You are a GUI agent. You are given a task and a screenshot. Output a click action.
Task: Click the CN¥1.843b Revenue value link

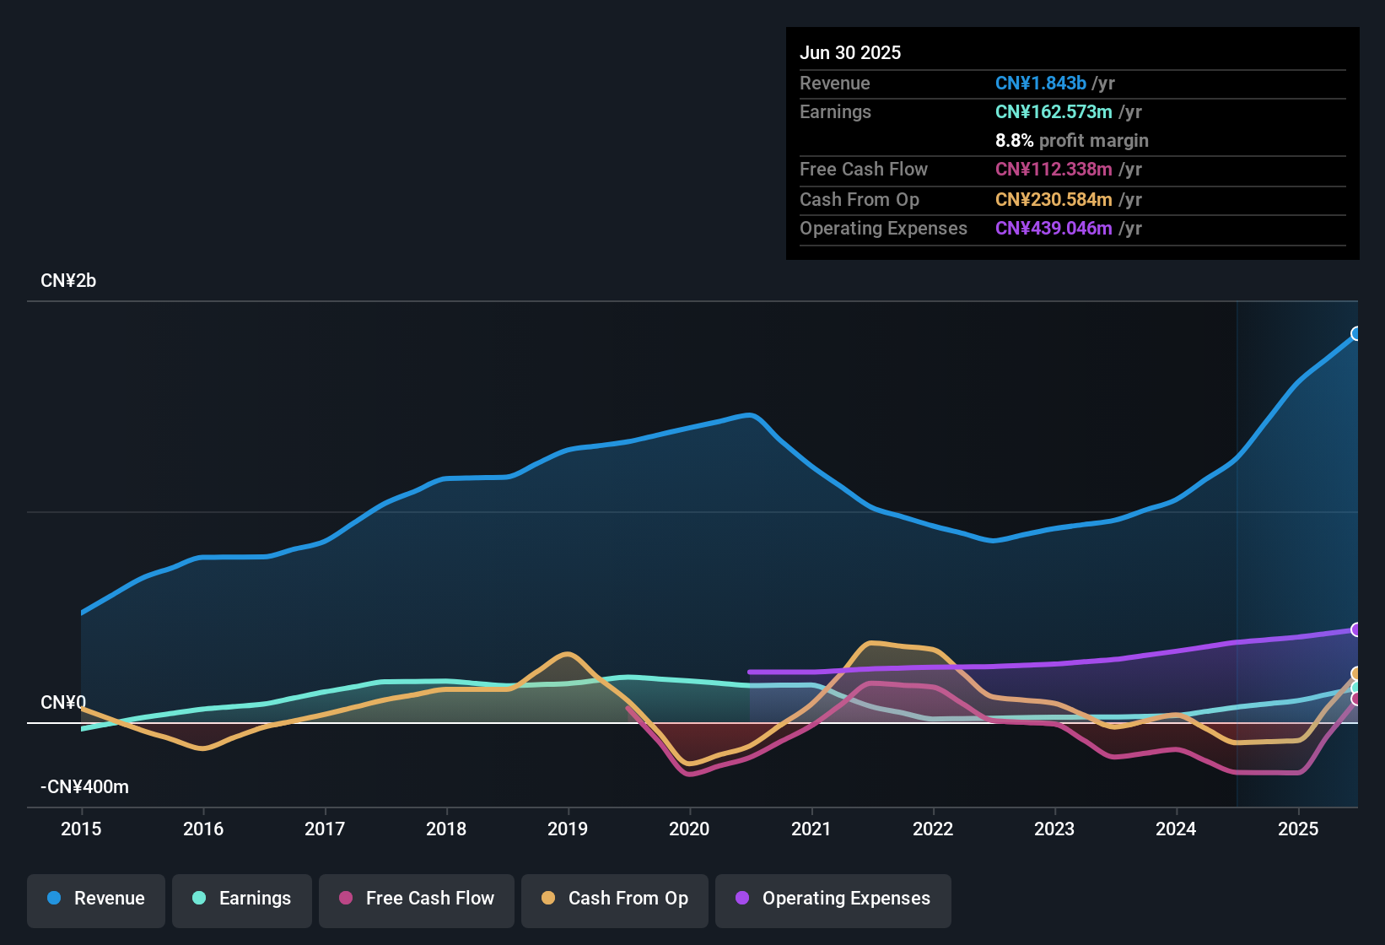tap(1041, 83)
